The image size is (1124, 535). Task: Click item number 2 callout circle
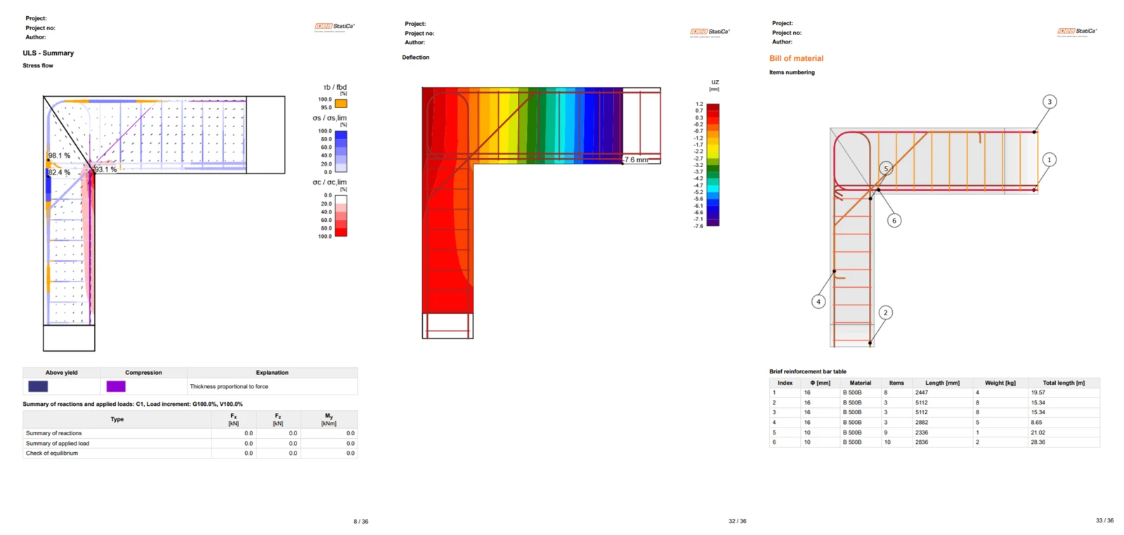coord(885,312)
